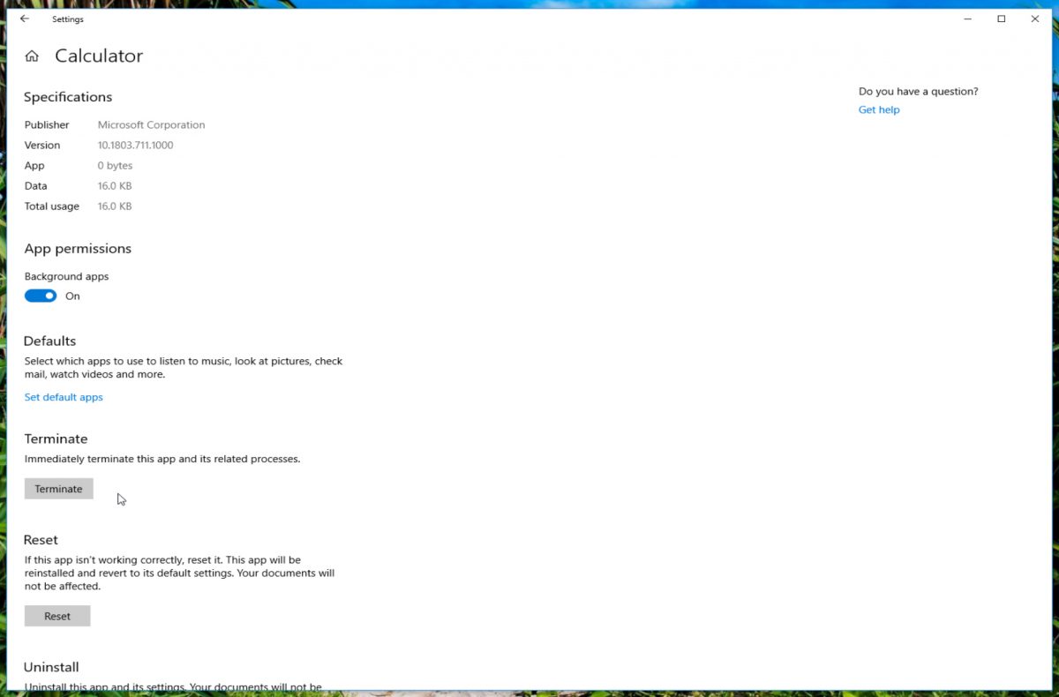Click the home icon beside Calculator heading
This screenshot has width=1059, height=697.
(x=32, y=55)
